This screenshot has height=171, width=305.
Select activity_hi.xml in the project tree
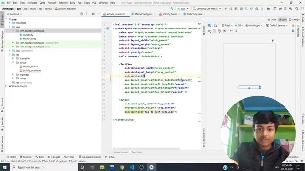[30, 66]
